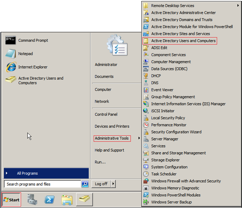Open Devices and Printers
This screenshot has height=208, width=242.
pos(112,126)
